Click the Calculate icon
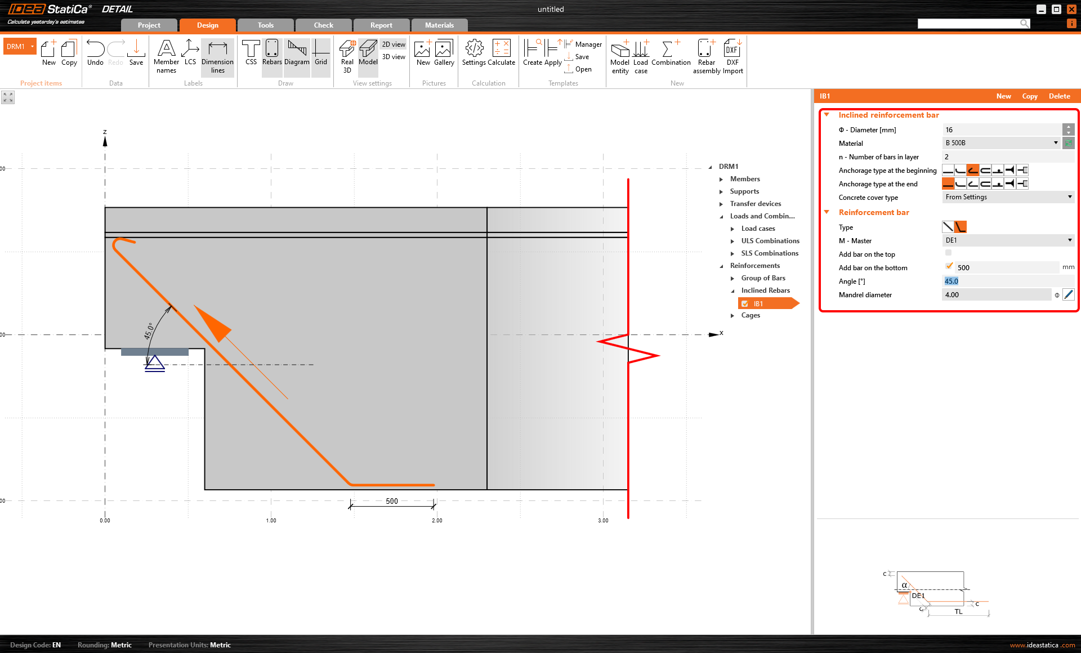Image resolution: width=1081 pixels, height=653 pixels. pyautogui.click(x=502, y=53)
